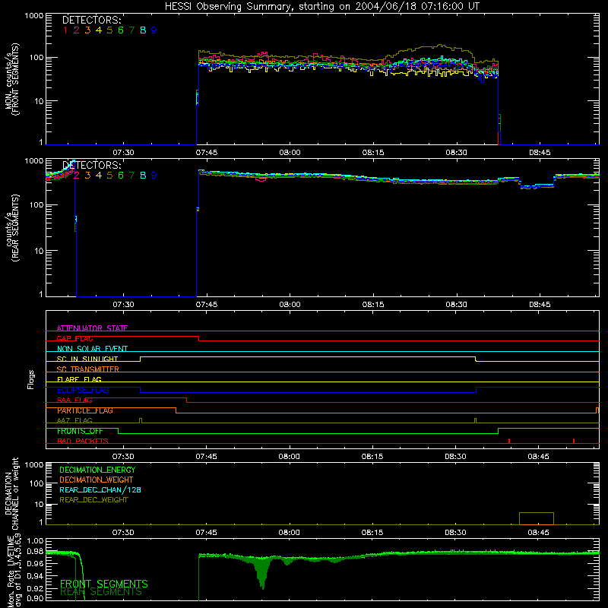Click the DECIMATION_ENERGY legend entry
This screenshot has width=608, height=608.
pyautogui.click(x=97, y=470)
